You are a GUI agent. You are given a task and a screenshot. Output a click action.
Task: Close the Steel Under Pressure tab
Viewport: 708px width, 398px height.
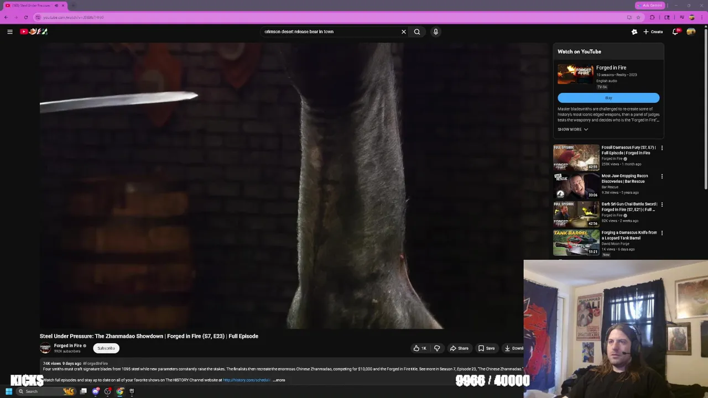click(63, 6)
